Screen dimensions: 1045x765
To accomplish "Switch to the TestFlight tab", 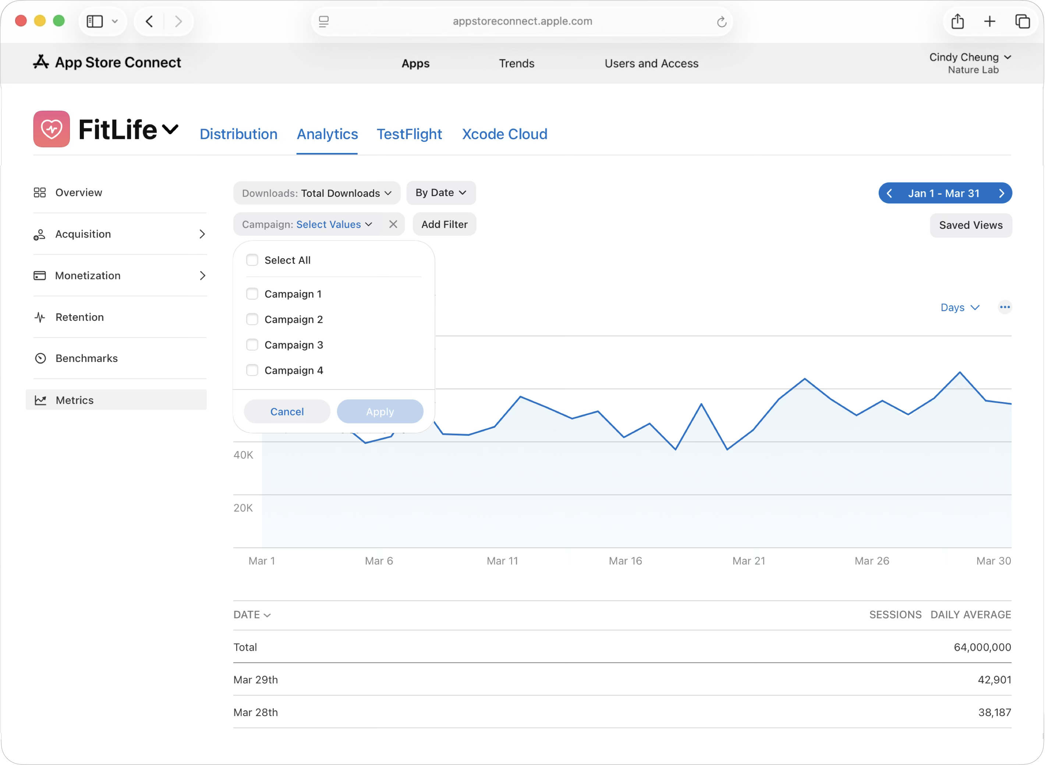I will [x=409, y=134].
